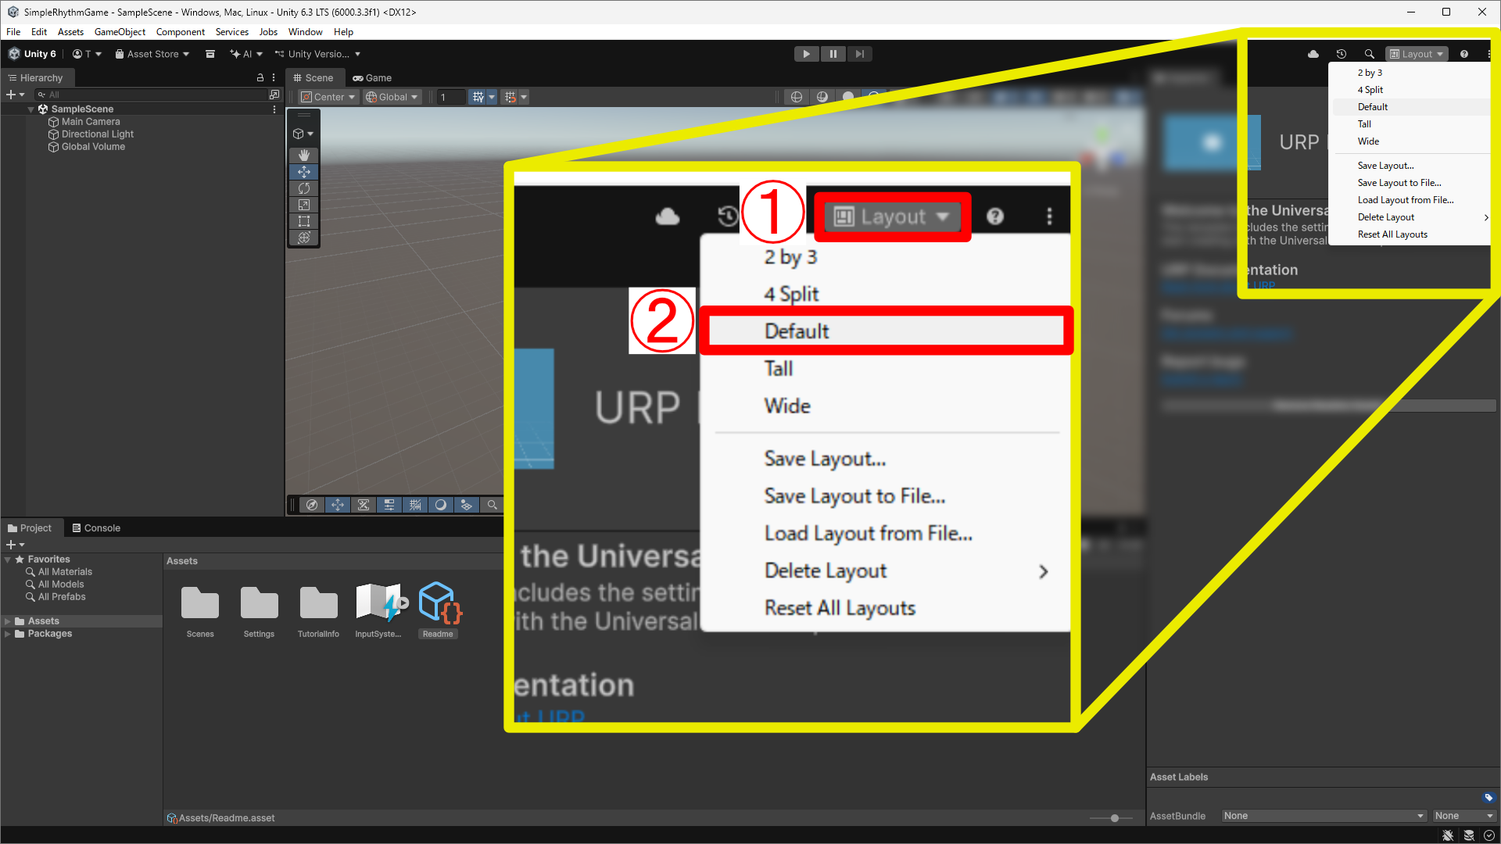Toggle the Pause button
This screenshot has height=844, width=1501.
click(833, 54)
